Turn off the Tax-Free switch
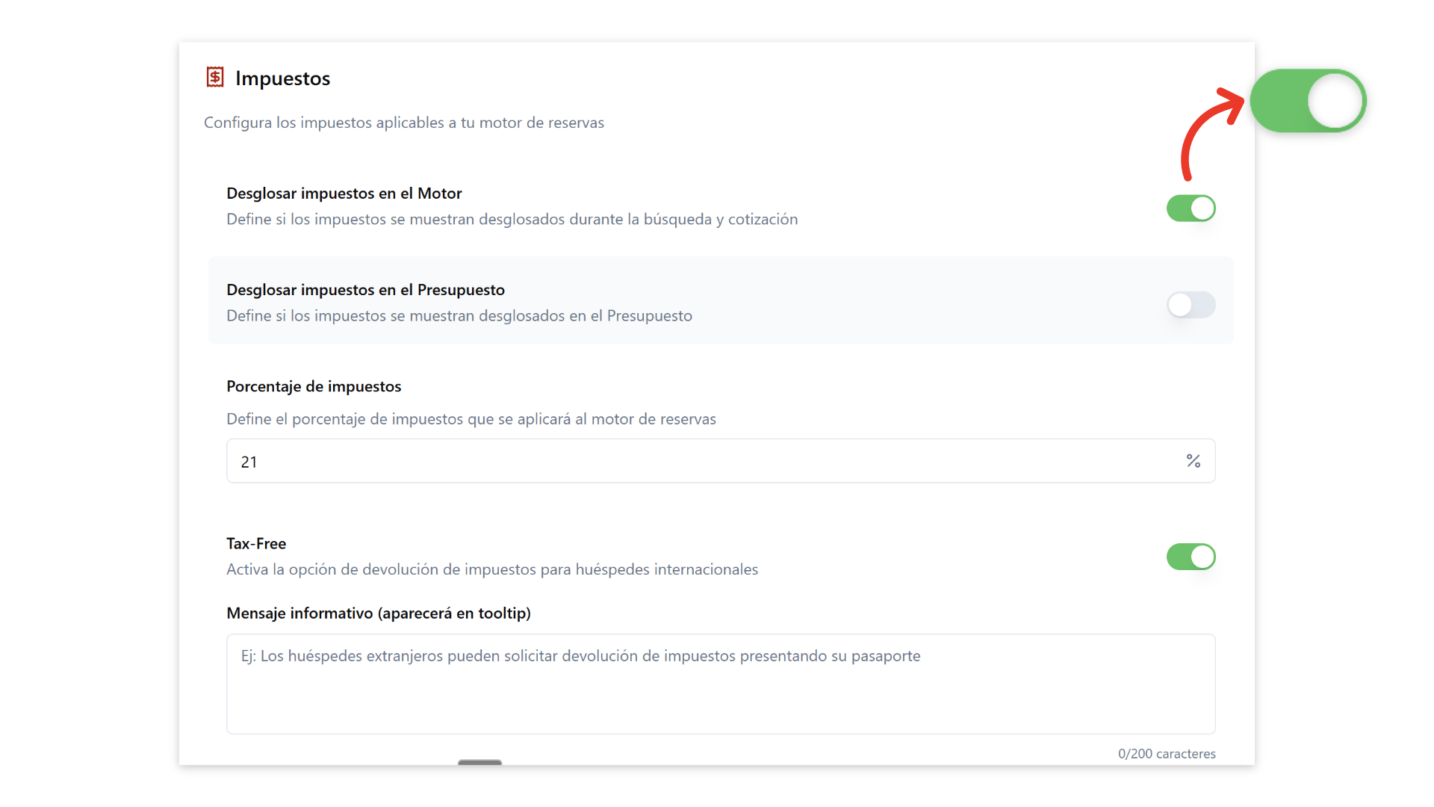1434x807 pixels. coord(1191,557)
